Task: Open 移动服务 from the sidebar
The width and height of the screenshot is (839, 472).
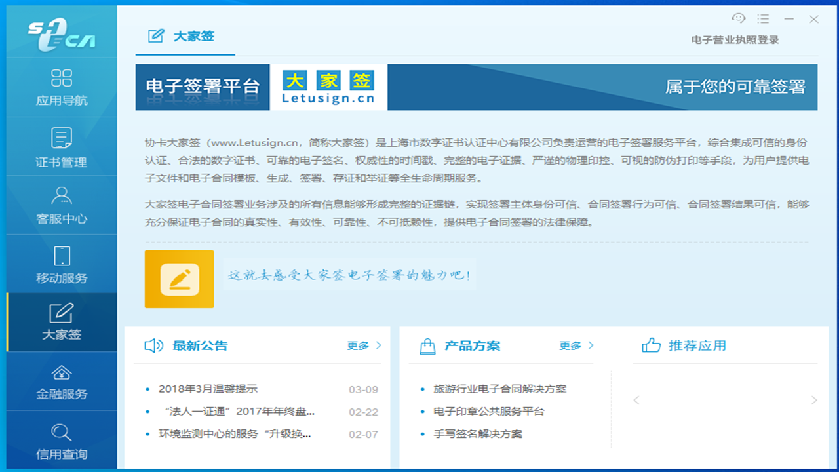Action: (62, 262)
